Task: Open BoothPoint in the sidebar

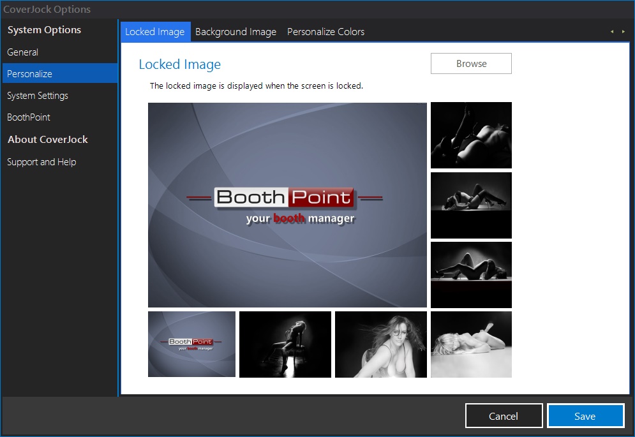Action: (x=60, y=117)
